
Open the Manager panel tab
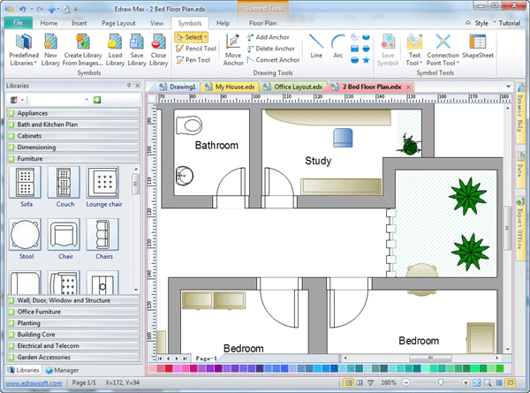[x=62, y=370]
